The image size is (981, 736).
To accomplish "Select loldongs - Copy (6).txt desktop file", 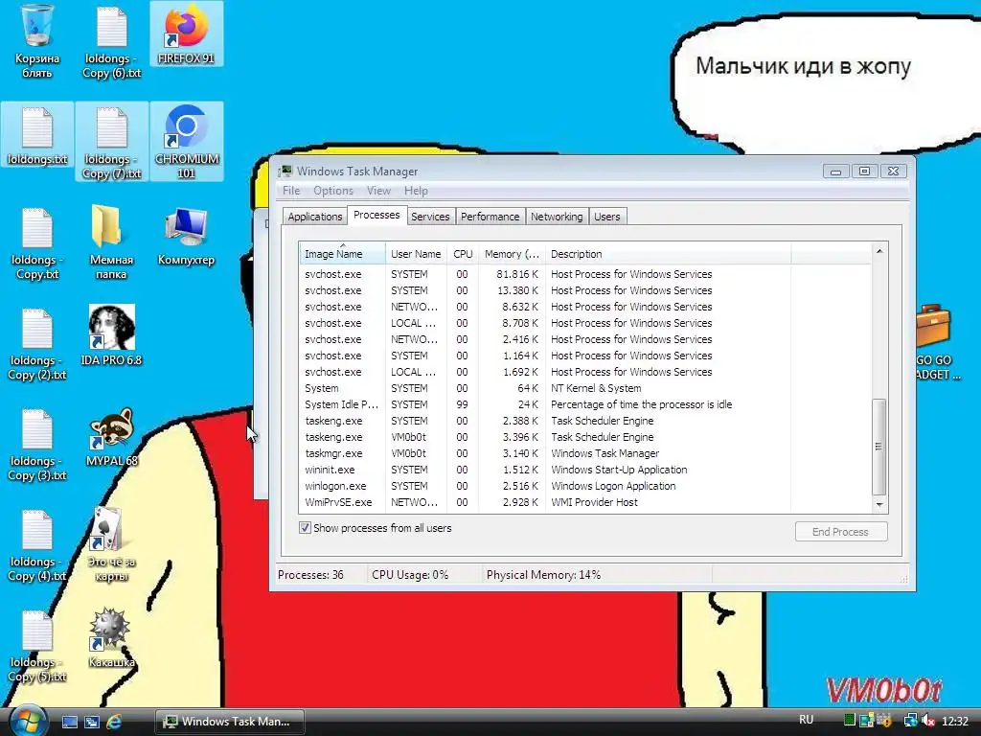I will (x=111, y=40).
